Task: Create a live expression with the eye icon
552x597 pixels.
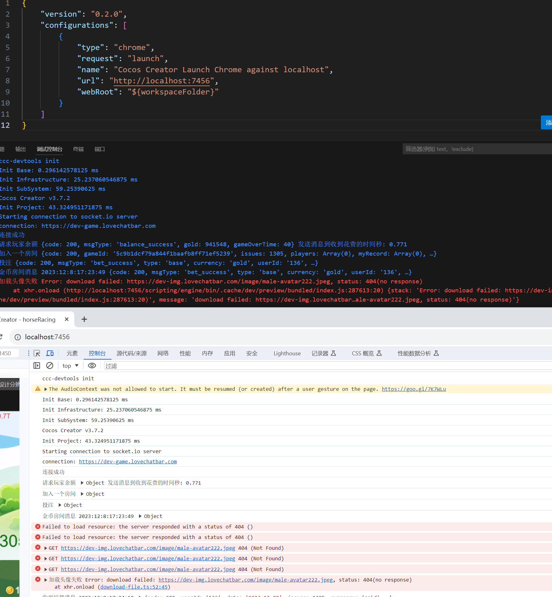Action: click(92, 365)
